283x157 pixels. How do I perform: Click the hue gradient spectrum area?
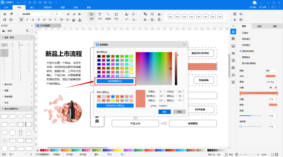pos(154,68)
